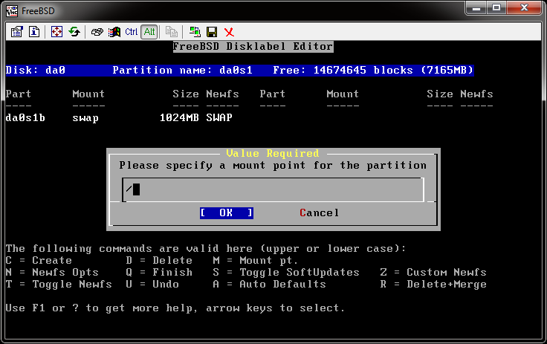Click the swap mount entry

tap(85, 118)
